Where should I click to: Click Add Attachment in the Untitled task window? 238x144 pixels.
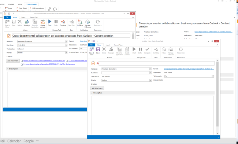(97, 88)
